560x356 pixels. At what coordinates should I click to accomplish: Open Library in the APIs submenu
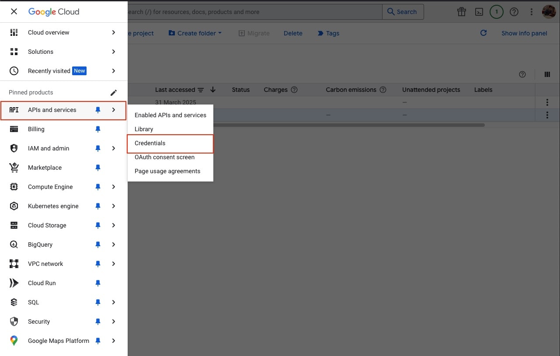170,129
